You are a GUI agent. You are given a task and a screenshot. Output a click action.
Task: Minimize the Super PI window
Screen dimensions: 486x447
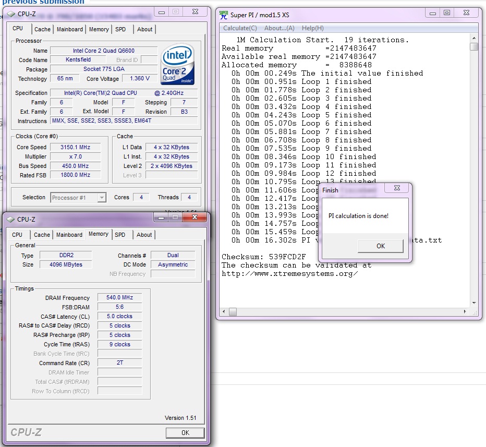pos(433,13)
